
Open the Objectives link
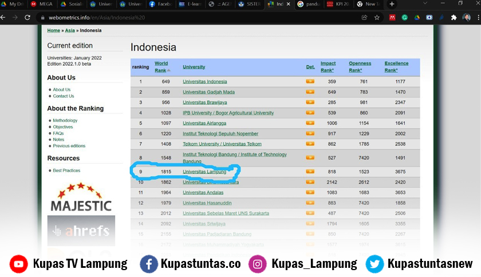[62, 126]
